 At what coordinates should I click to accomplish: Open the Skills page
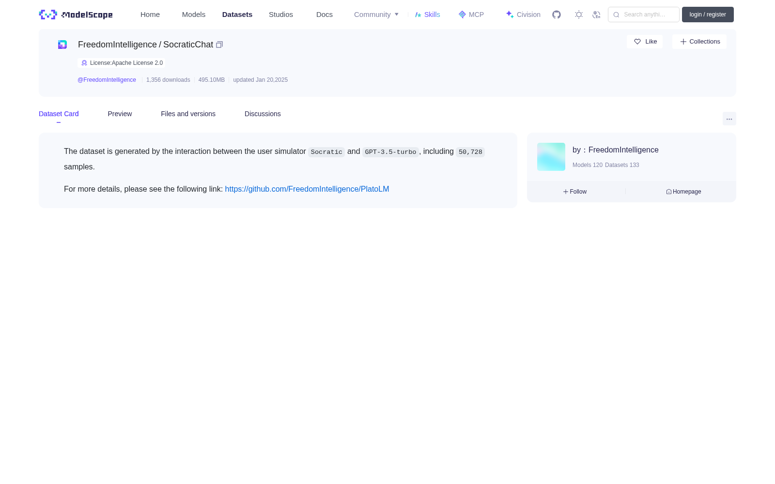(428, 15)
